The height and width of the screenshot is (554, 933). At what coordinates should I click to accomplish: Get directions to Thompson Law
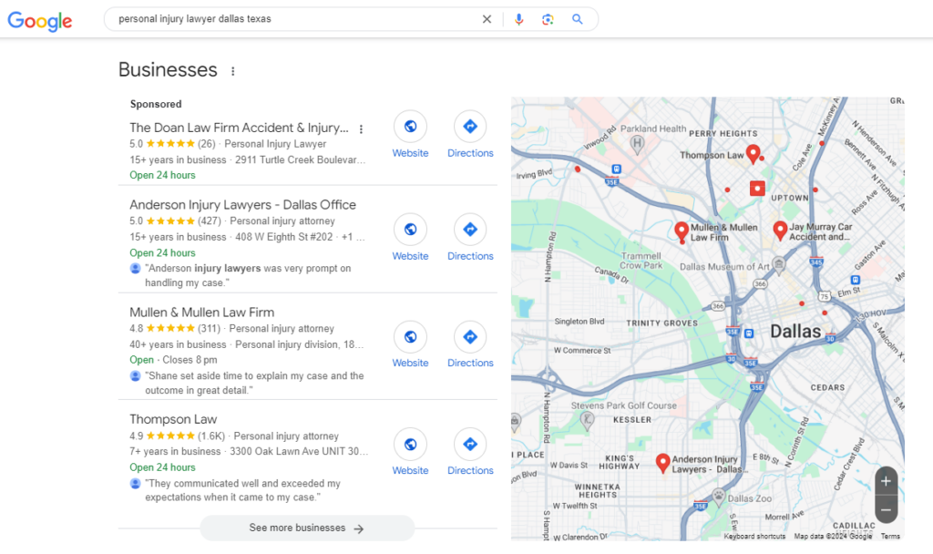[x=470, y=444]
